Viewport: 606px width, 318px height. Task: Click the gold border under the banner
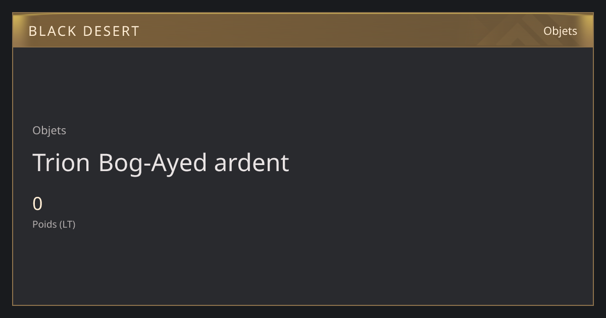pyautogui.click(x=303, y=47)
